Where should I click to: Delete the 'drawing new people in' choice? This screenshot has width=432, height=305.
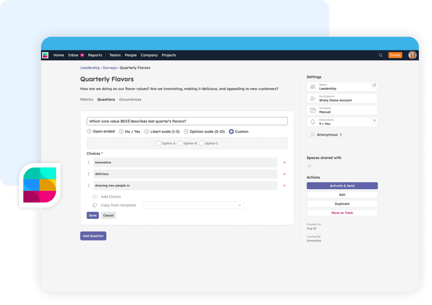(x=284, y=186)
